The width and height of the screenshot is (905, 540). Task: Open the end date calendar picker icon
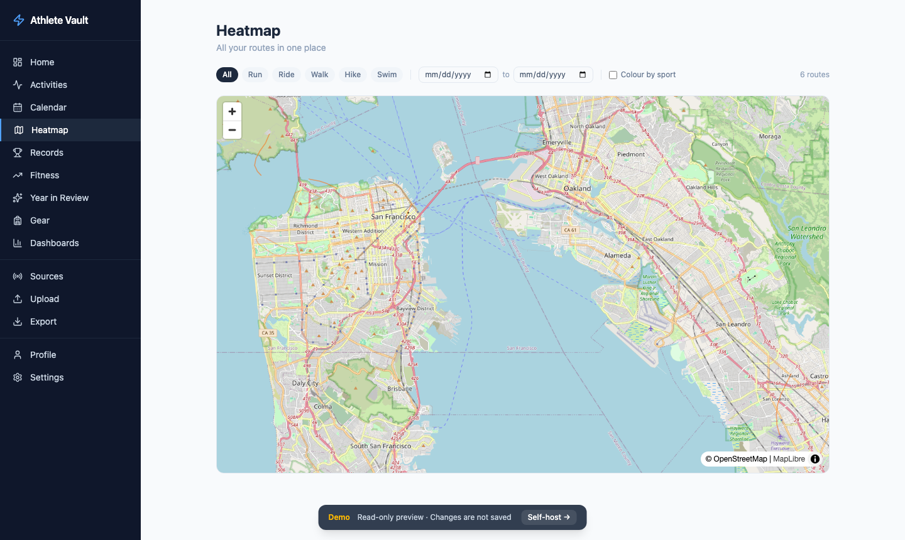(583, 75)
